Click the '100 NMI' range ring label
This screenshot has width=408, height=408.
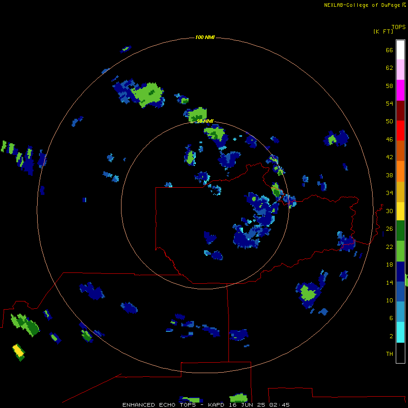coord(205,38)
